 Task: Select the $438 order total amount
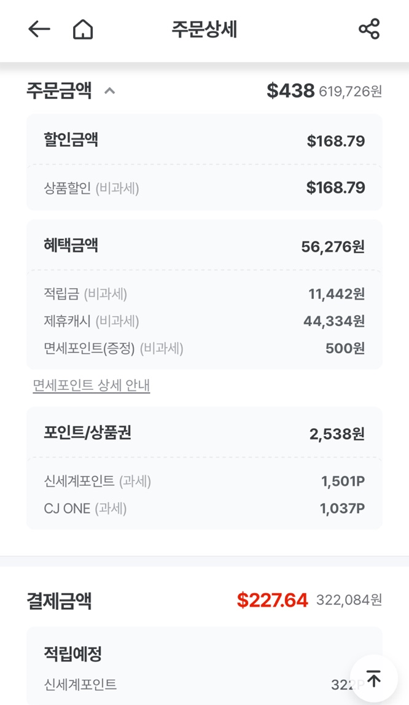290,91
